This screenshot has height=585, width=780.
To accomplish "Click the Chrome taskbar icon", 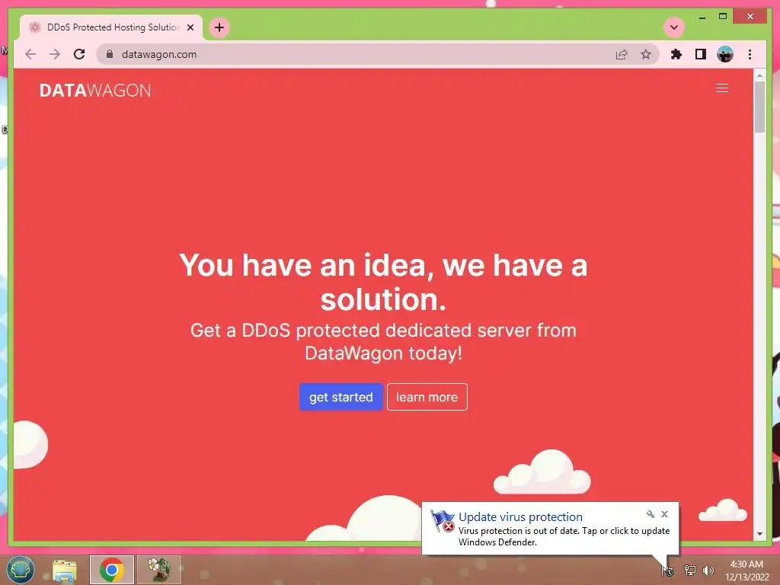I will (112, 570).
